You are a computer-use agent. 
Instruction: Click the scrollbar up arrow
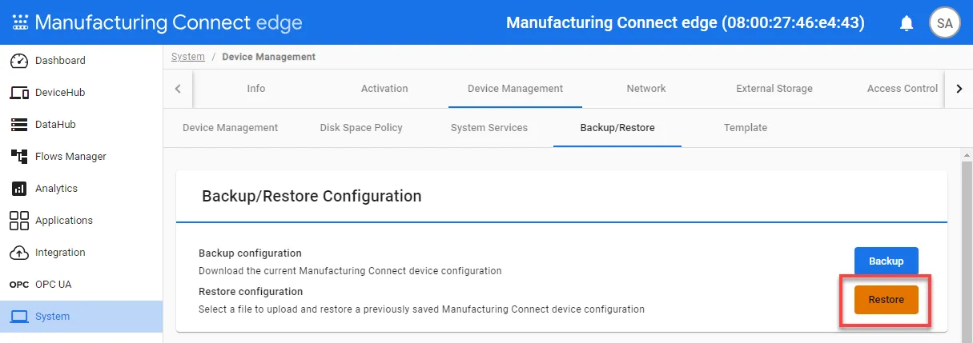coord(967,154)
